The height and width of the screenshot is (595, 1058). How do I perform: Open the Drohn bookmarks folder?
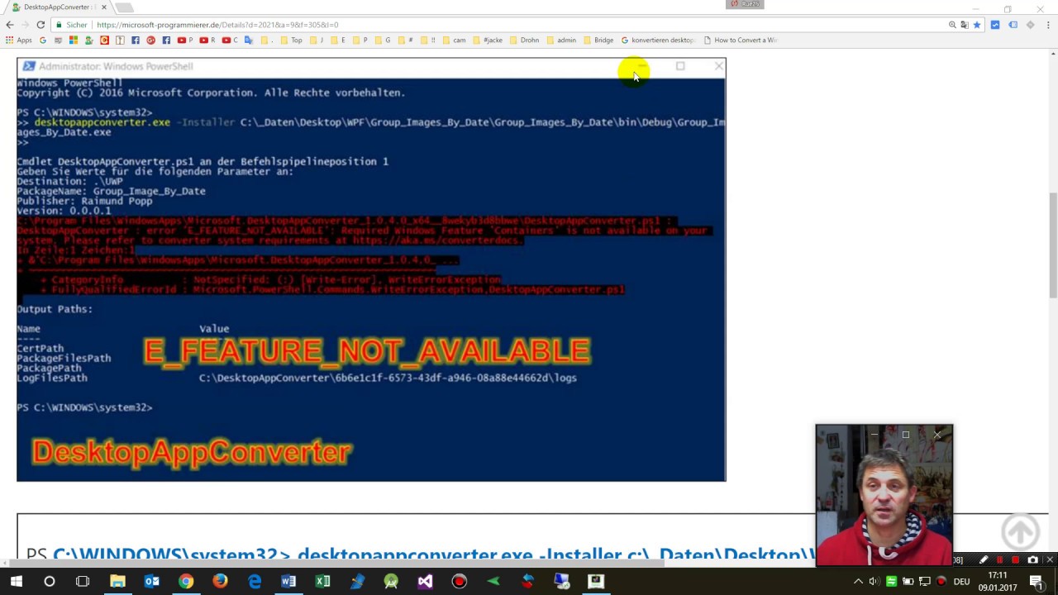coord(524,40)
